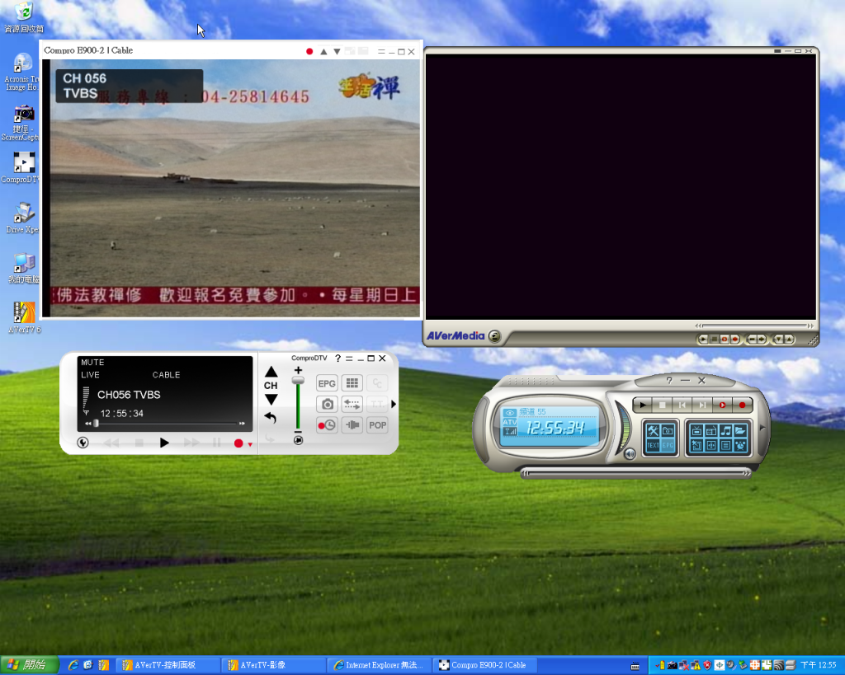Image resolution: width=845 pixels, height=675 pixels.
Task: Click the ComproDTV timeshift seek slider handle
Action: click(x=96, y=424)
